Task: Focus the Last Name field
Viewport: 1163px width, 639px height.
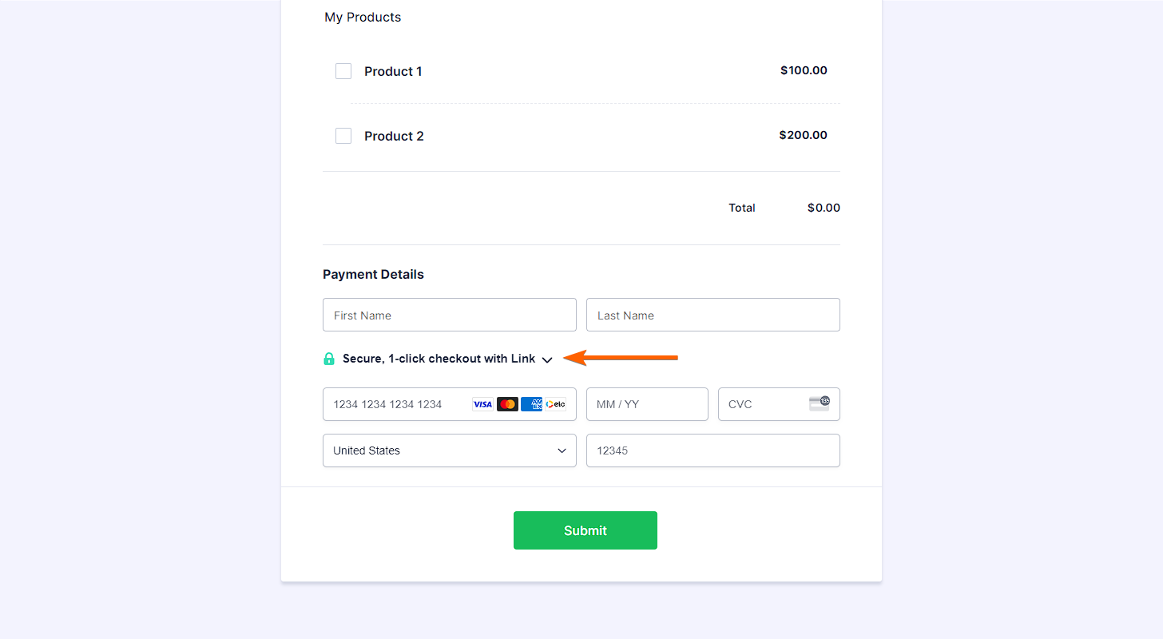Action: click(712, 315)
